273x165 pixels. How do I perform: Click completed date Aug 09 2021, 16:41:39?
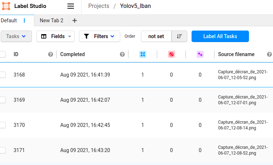pos(85,75)
